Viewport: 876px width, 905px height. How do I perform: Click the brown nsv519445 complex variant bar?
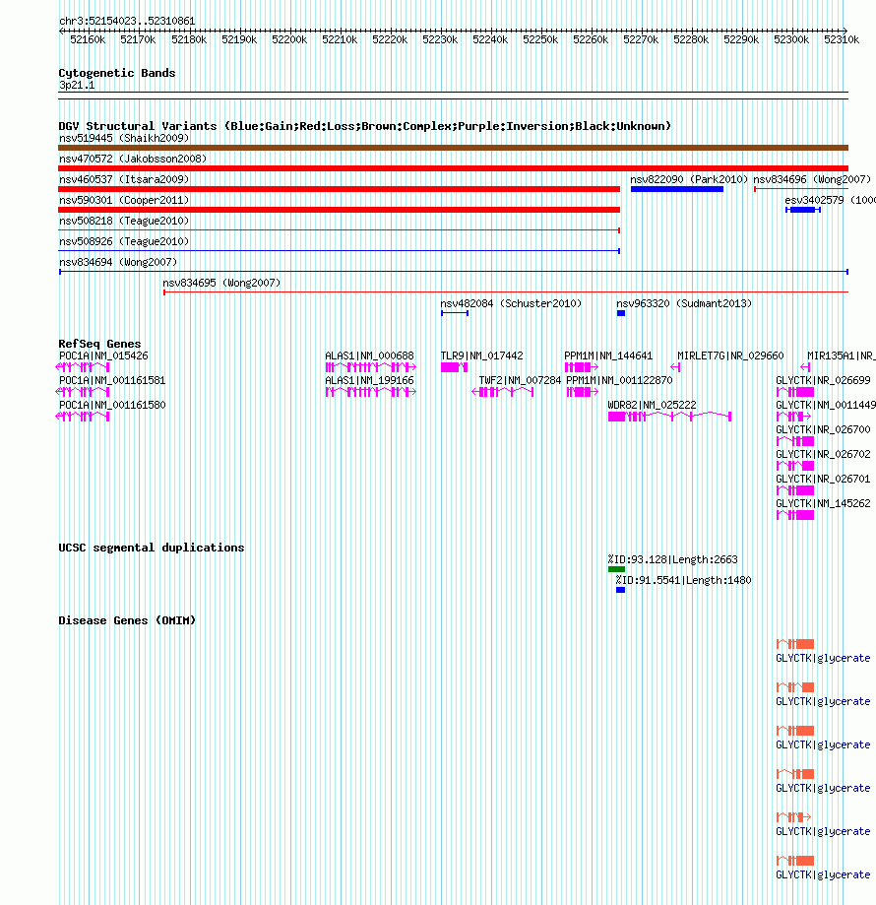tap(454, 148)
